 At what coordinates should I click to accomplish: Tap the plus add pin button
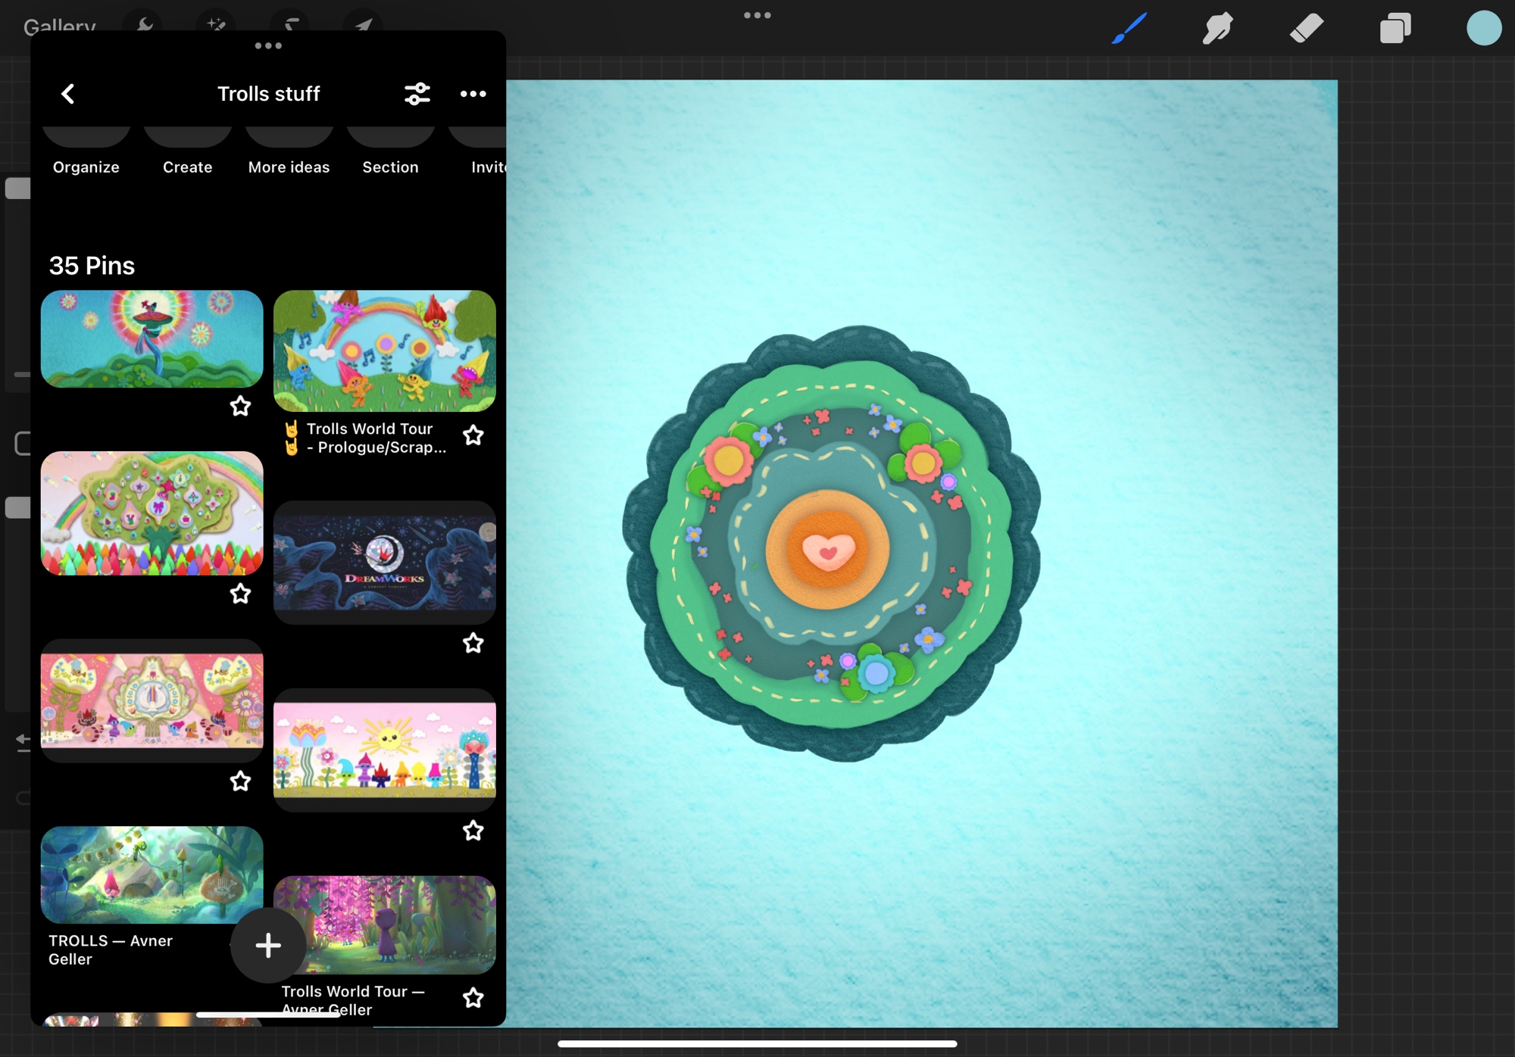[x=268, y=945]
